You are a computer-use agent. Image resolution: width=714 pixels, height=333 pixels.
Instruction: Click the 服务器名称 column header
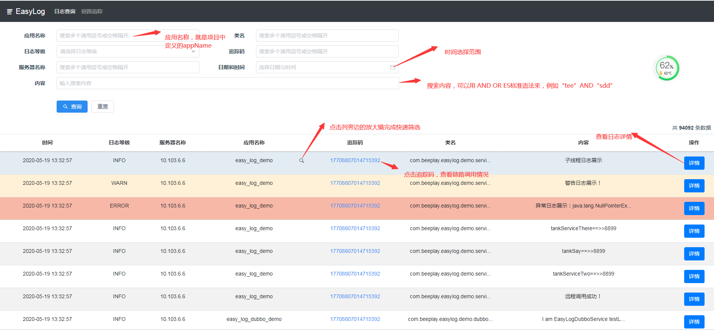pos(173,142)
